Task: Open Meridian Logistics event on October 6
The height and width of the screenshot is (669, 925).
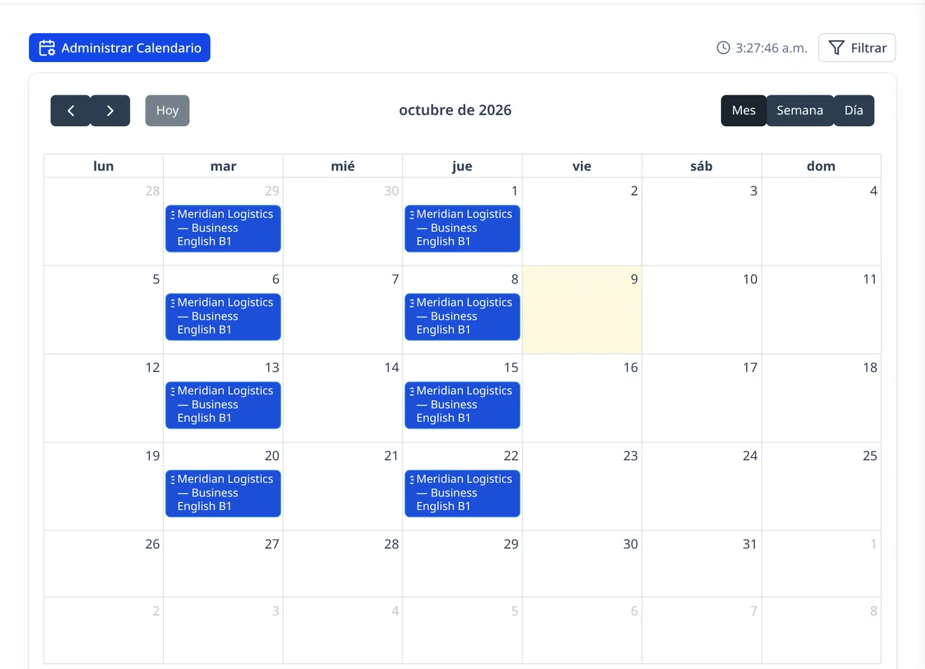Action: 223,317
